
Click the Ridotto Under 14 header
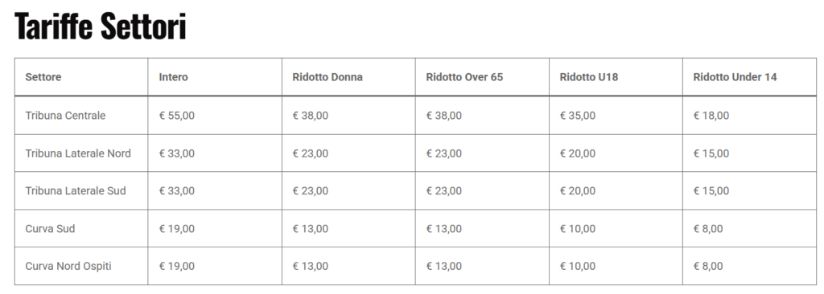tap(735, 77)
